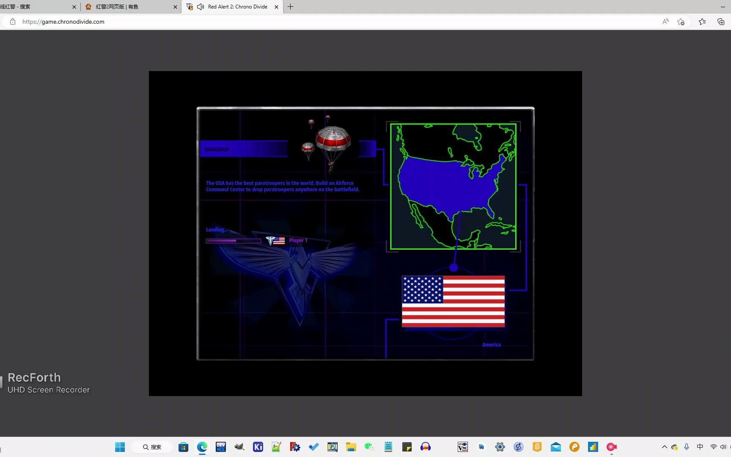Click the Player 1 USA flag icon
731x457 pixels.
tap(279, 241)
